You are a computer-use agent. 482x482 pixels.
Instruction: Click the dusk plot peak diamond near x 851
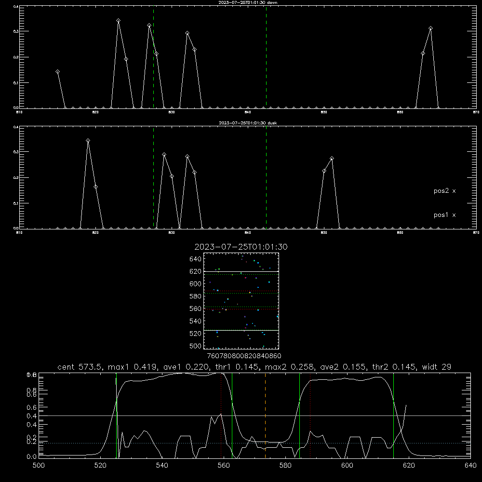pyautogui.click(x=332, y=159)
